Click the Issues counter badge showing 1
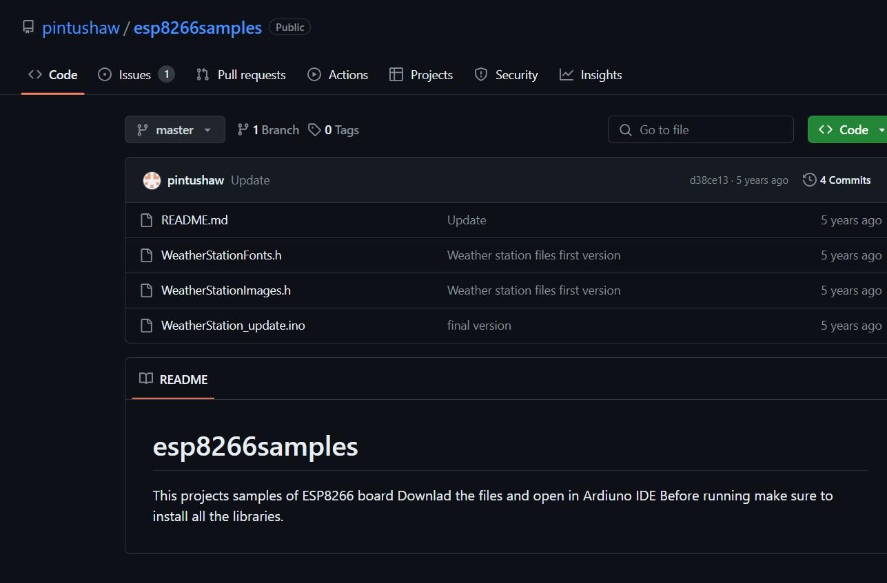Screen dimensions: 887x583 point(166,74)
